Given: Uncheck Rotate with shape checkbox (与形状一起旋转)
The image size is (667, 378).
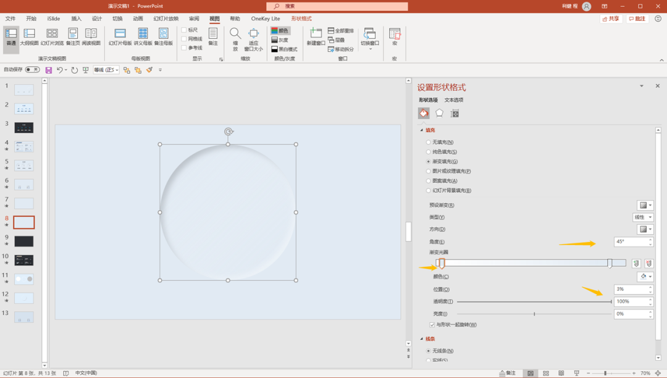Looking at the screenshot, I should coord(432,325).
